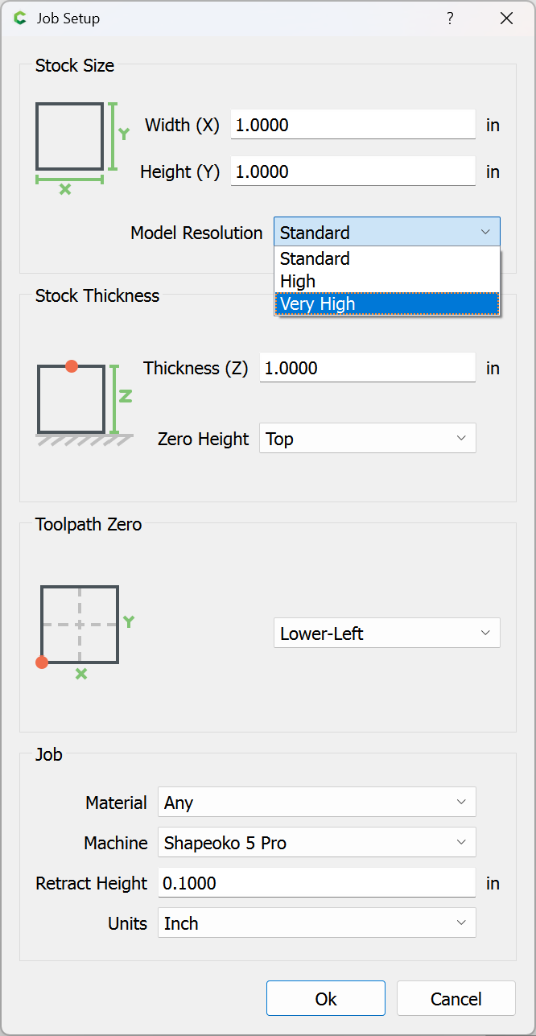
Task: Select Very High model resolution option
Action: click(x=387, y=304)
